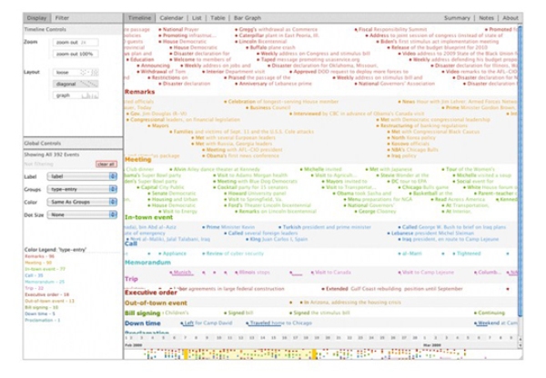Screen dimensions: 546x378
Task: Click the Turkish president event marker
Action: pos(280,225)
